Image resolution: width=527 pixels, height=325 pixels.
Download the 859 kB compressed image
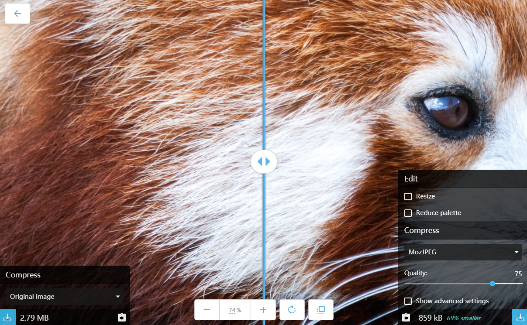tap(520, 317)
